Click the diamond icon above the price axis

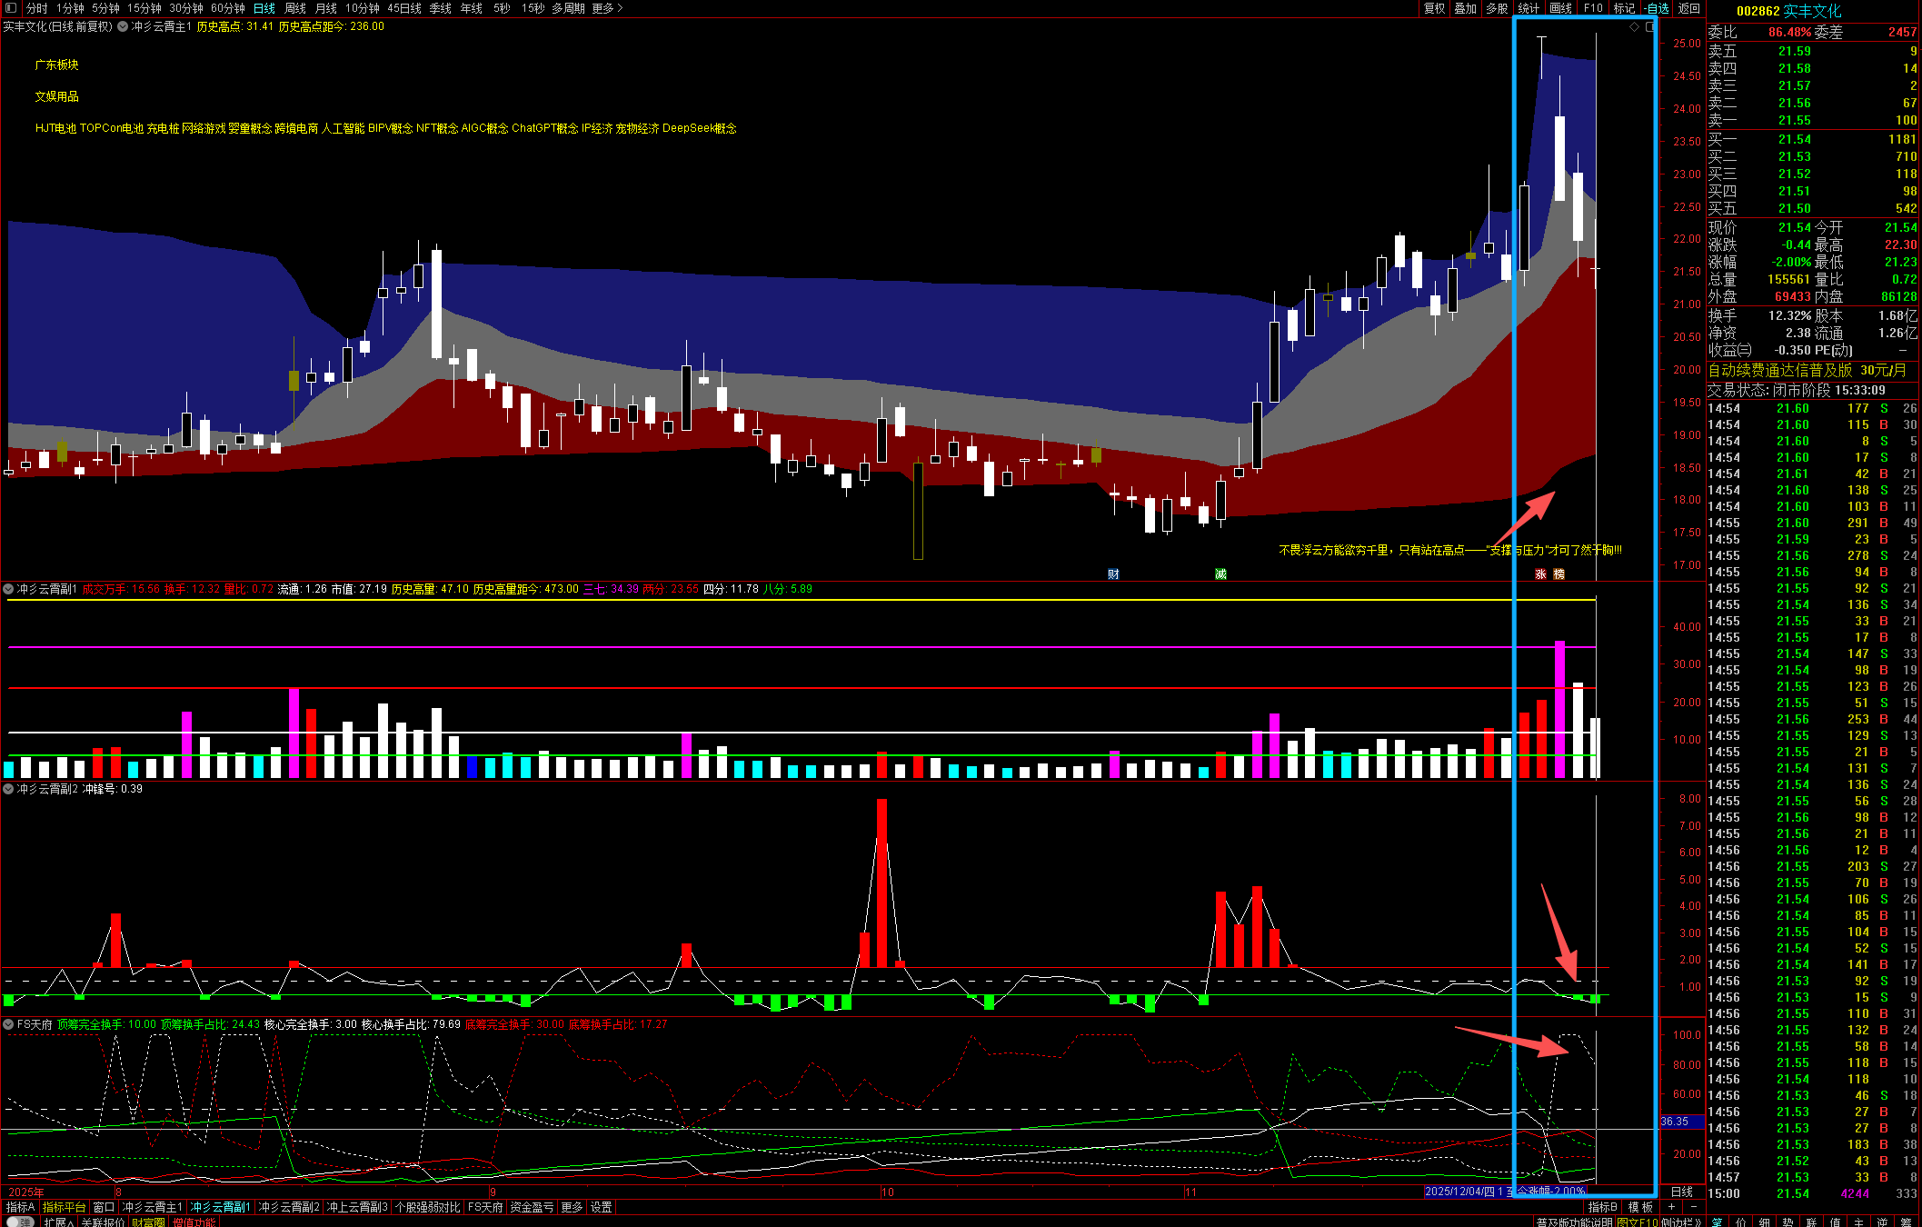(1634, 26)
